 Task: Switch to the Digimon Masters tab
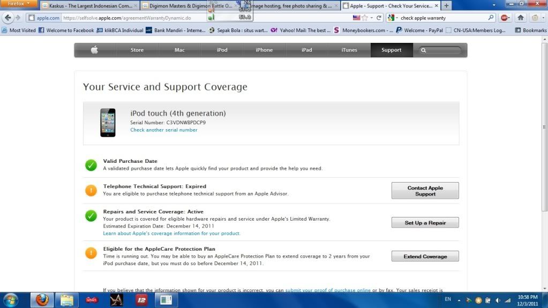pyautogui.click(x=190, y=5)
